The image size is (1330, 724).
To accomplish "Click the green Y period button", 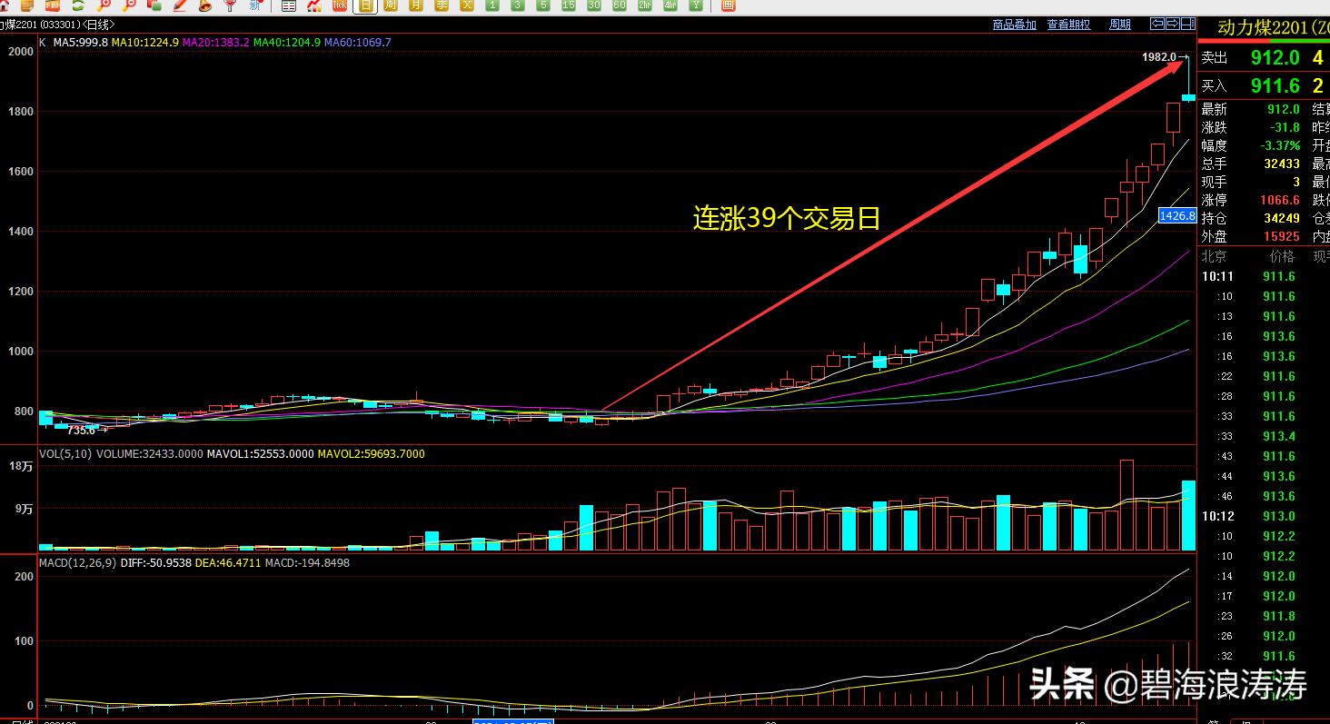I will coord(696,5).
